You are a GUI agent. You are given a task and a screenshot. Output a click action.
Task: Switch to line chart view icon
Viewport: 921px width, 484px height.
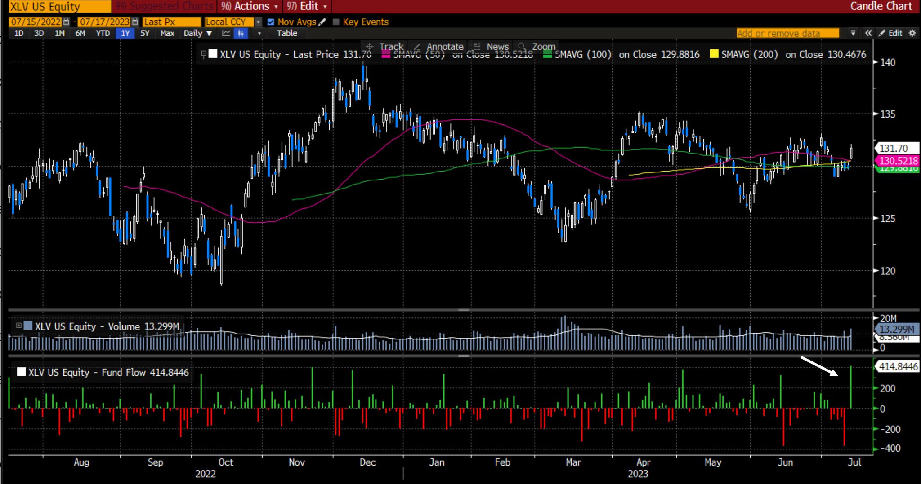click(226, 33)
